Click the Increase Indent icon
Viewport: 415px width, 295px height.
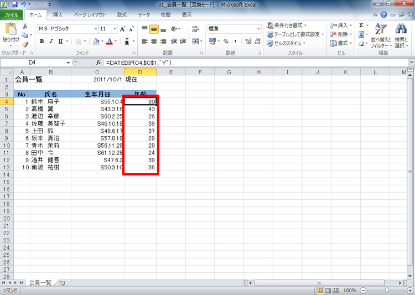tap(183, 42)
